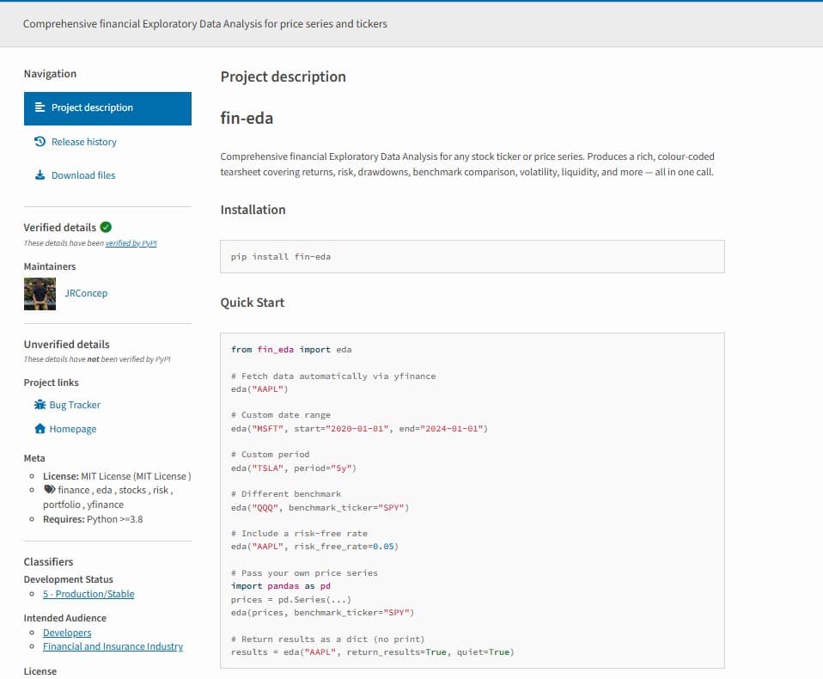Click the Homepage house icon

coord(40,429)
